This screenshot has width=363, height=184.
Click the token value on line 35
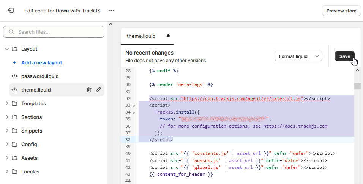click(x=224, y=119)
